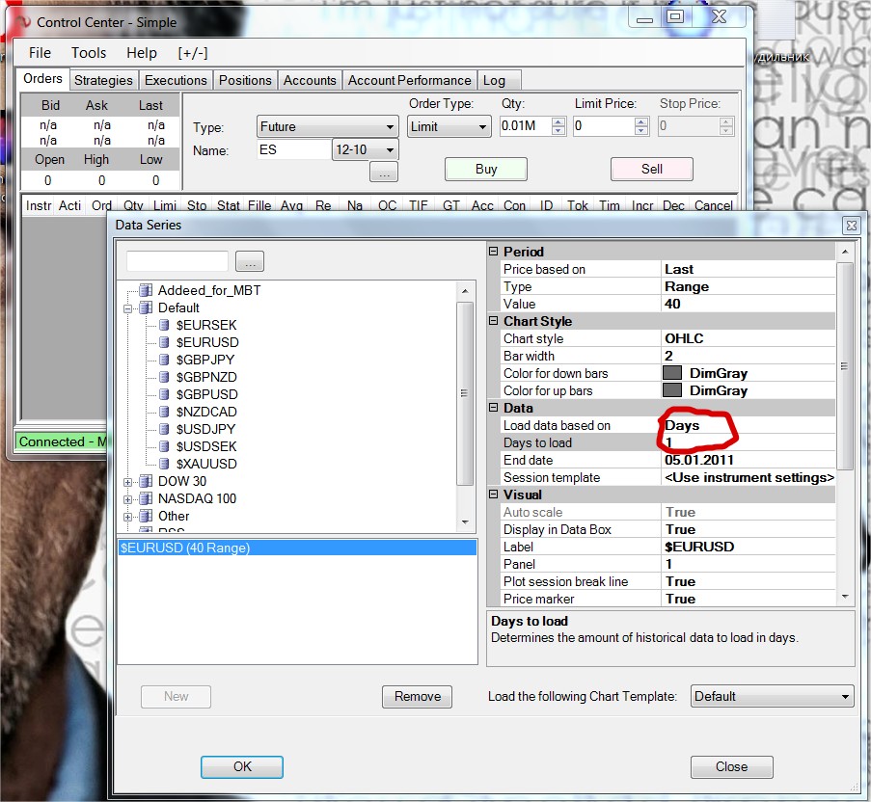Screen dimensions: 871x802
Task: Click the NASDAQ 100 list icon
Action: [x=146, y=498]
